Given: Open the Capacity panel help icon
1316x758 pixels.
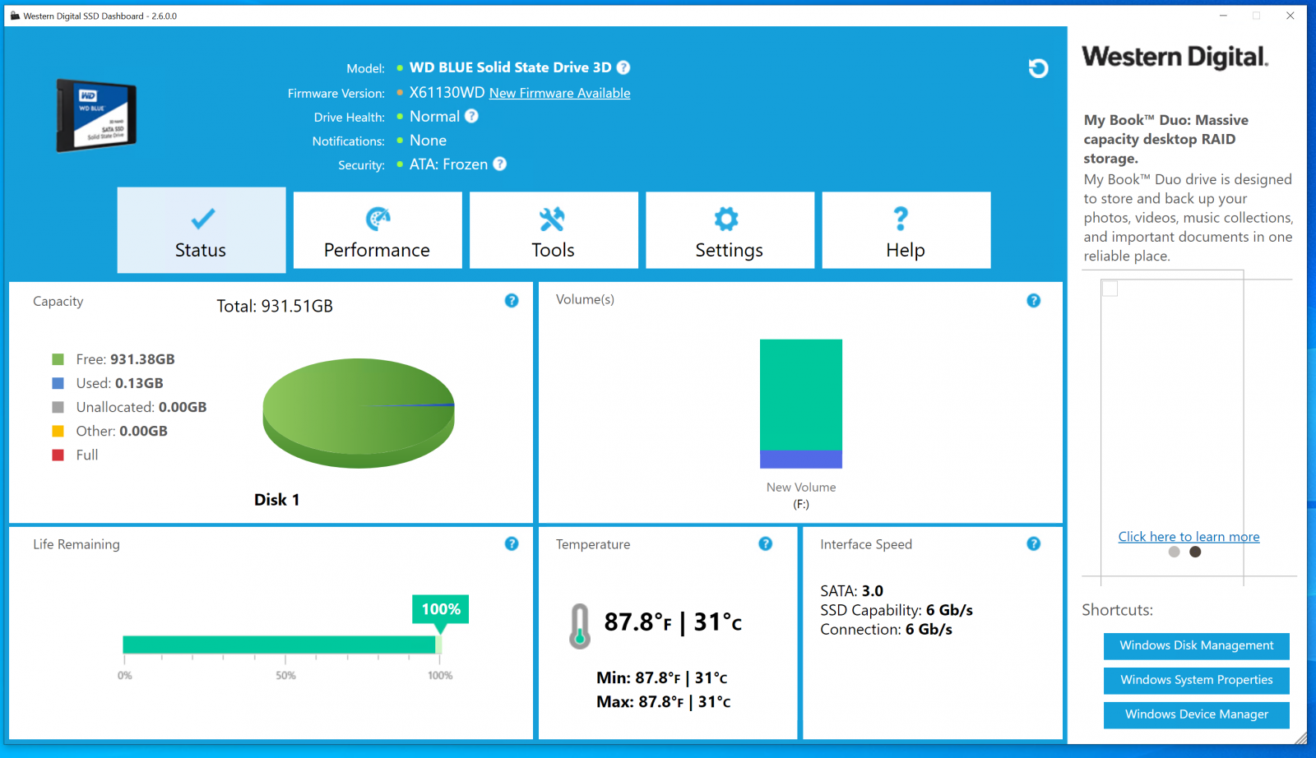Looking at the screenshot, I should point(512,301).
